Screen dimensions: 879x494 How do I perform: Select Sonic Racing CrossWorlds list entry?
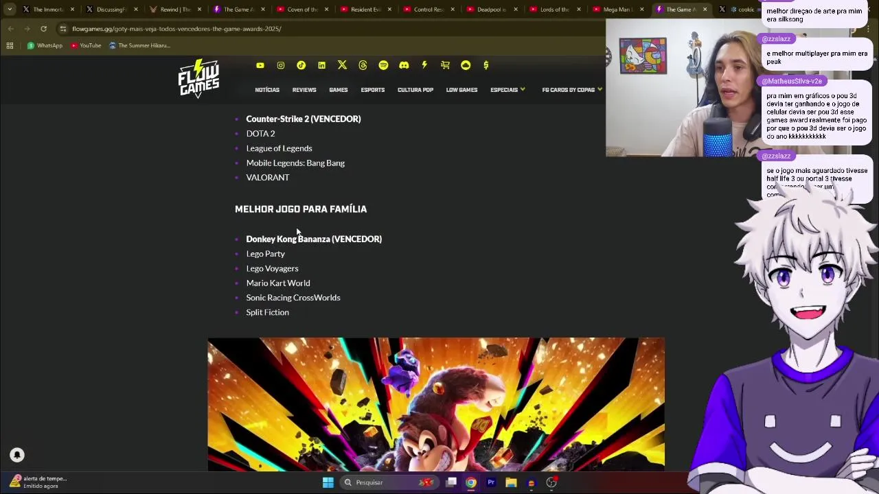[x=293, y=298]
